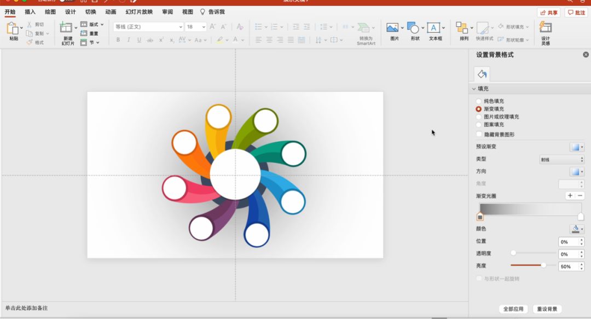
Task: Collapse the Fill (填充) section
Action: (474, 89)
